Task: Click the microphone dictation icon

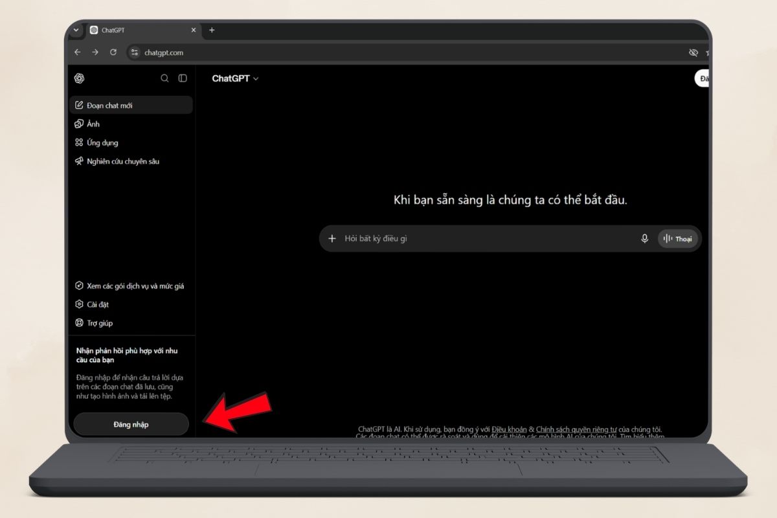Action: [x=644, y=239]
